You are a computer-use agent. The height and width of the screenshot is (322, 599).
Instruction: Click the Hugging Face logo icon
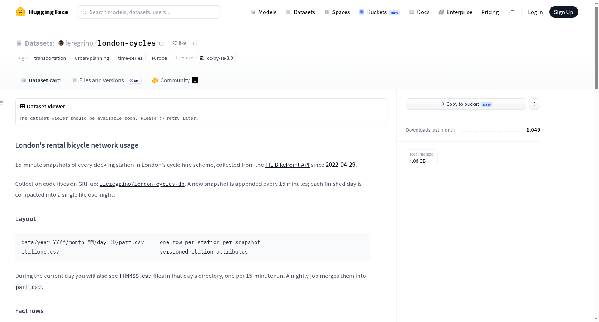pos(21,12)
